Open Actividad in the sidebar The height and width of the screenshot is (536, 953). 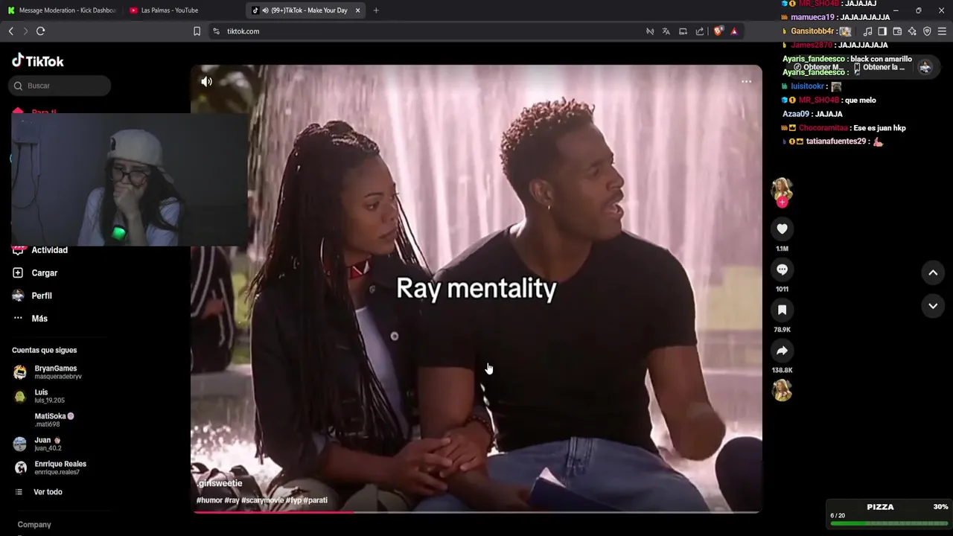49,250
